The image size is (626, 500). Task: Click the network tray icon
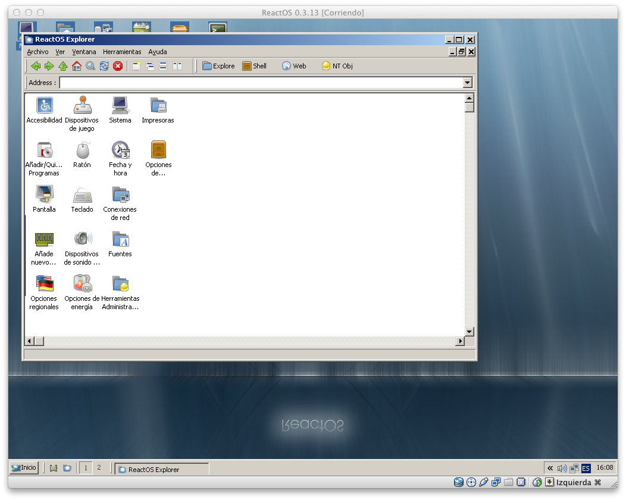[x=574, y=468]
